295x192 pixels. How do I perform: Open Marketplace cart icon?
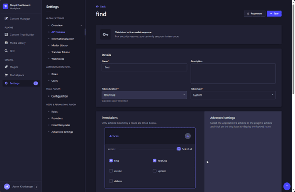pos(6,75)
